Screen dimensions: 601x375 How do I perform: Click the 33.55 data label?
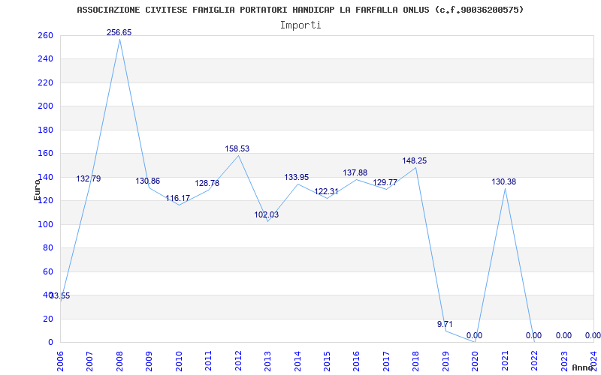[60, 295]
